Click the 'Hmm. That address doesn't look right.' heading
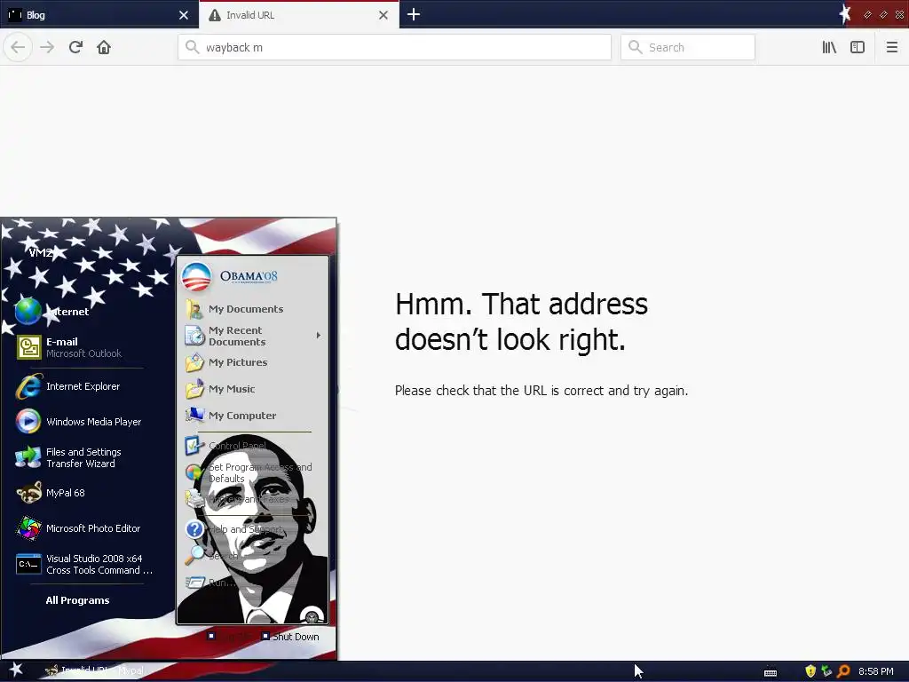 (x=521, y=321)
